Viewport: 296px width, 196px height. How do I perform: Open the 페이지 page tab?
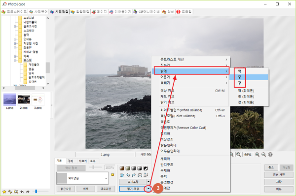99,12
